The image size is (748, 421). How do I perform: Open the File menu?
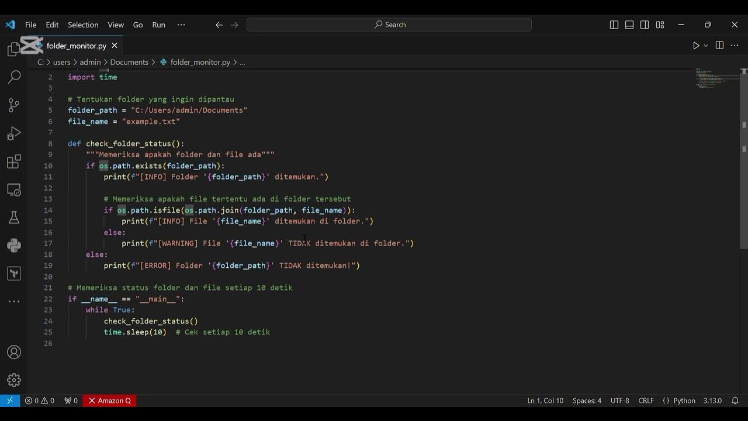pos(30,25)
